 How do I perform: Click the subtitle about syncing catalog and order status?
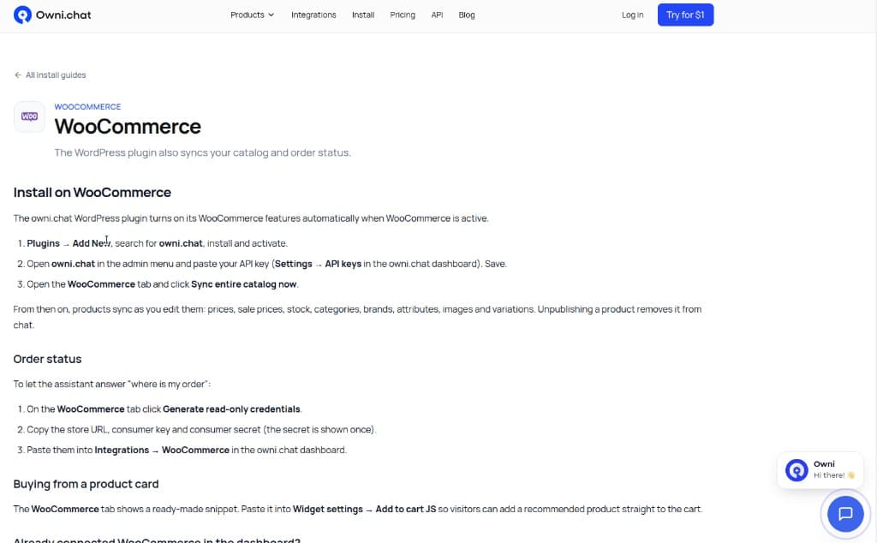tap(202, 152)
